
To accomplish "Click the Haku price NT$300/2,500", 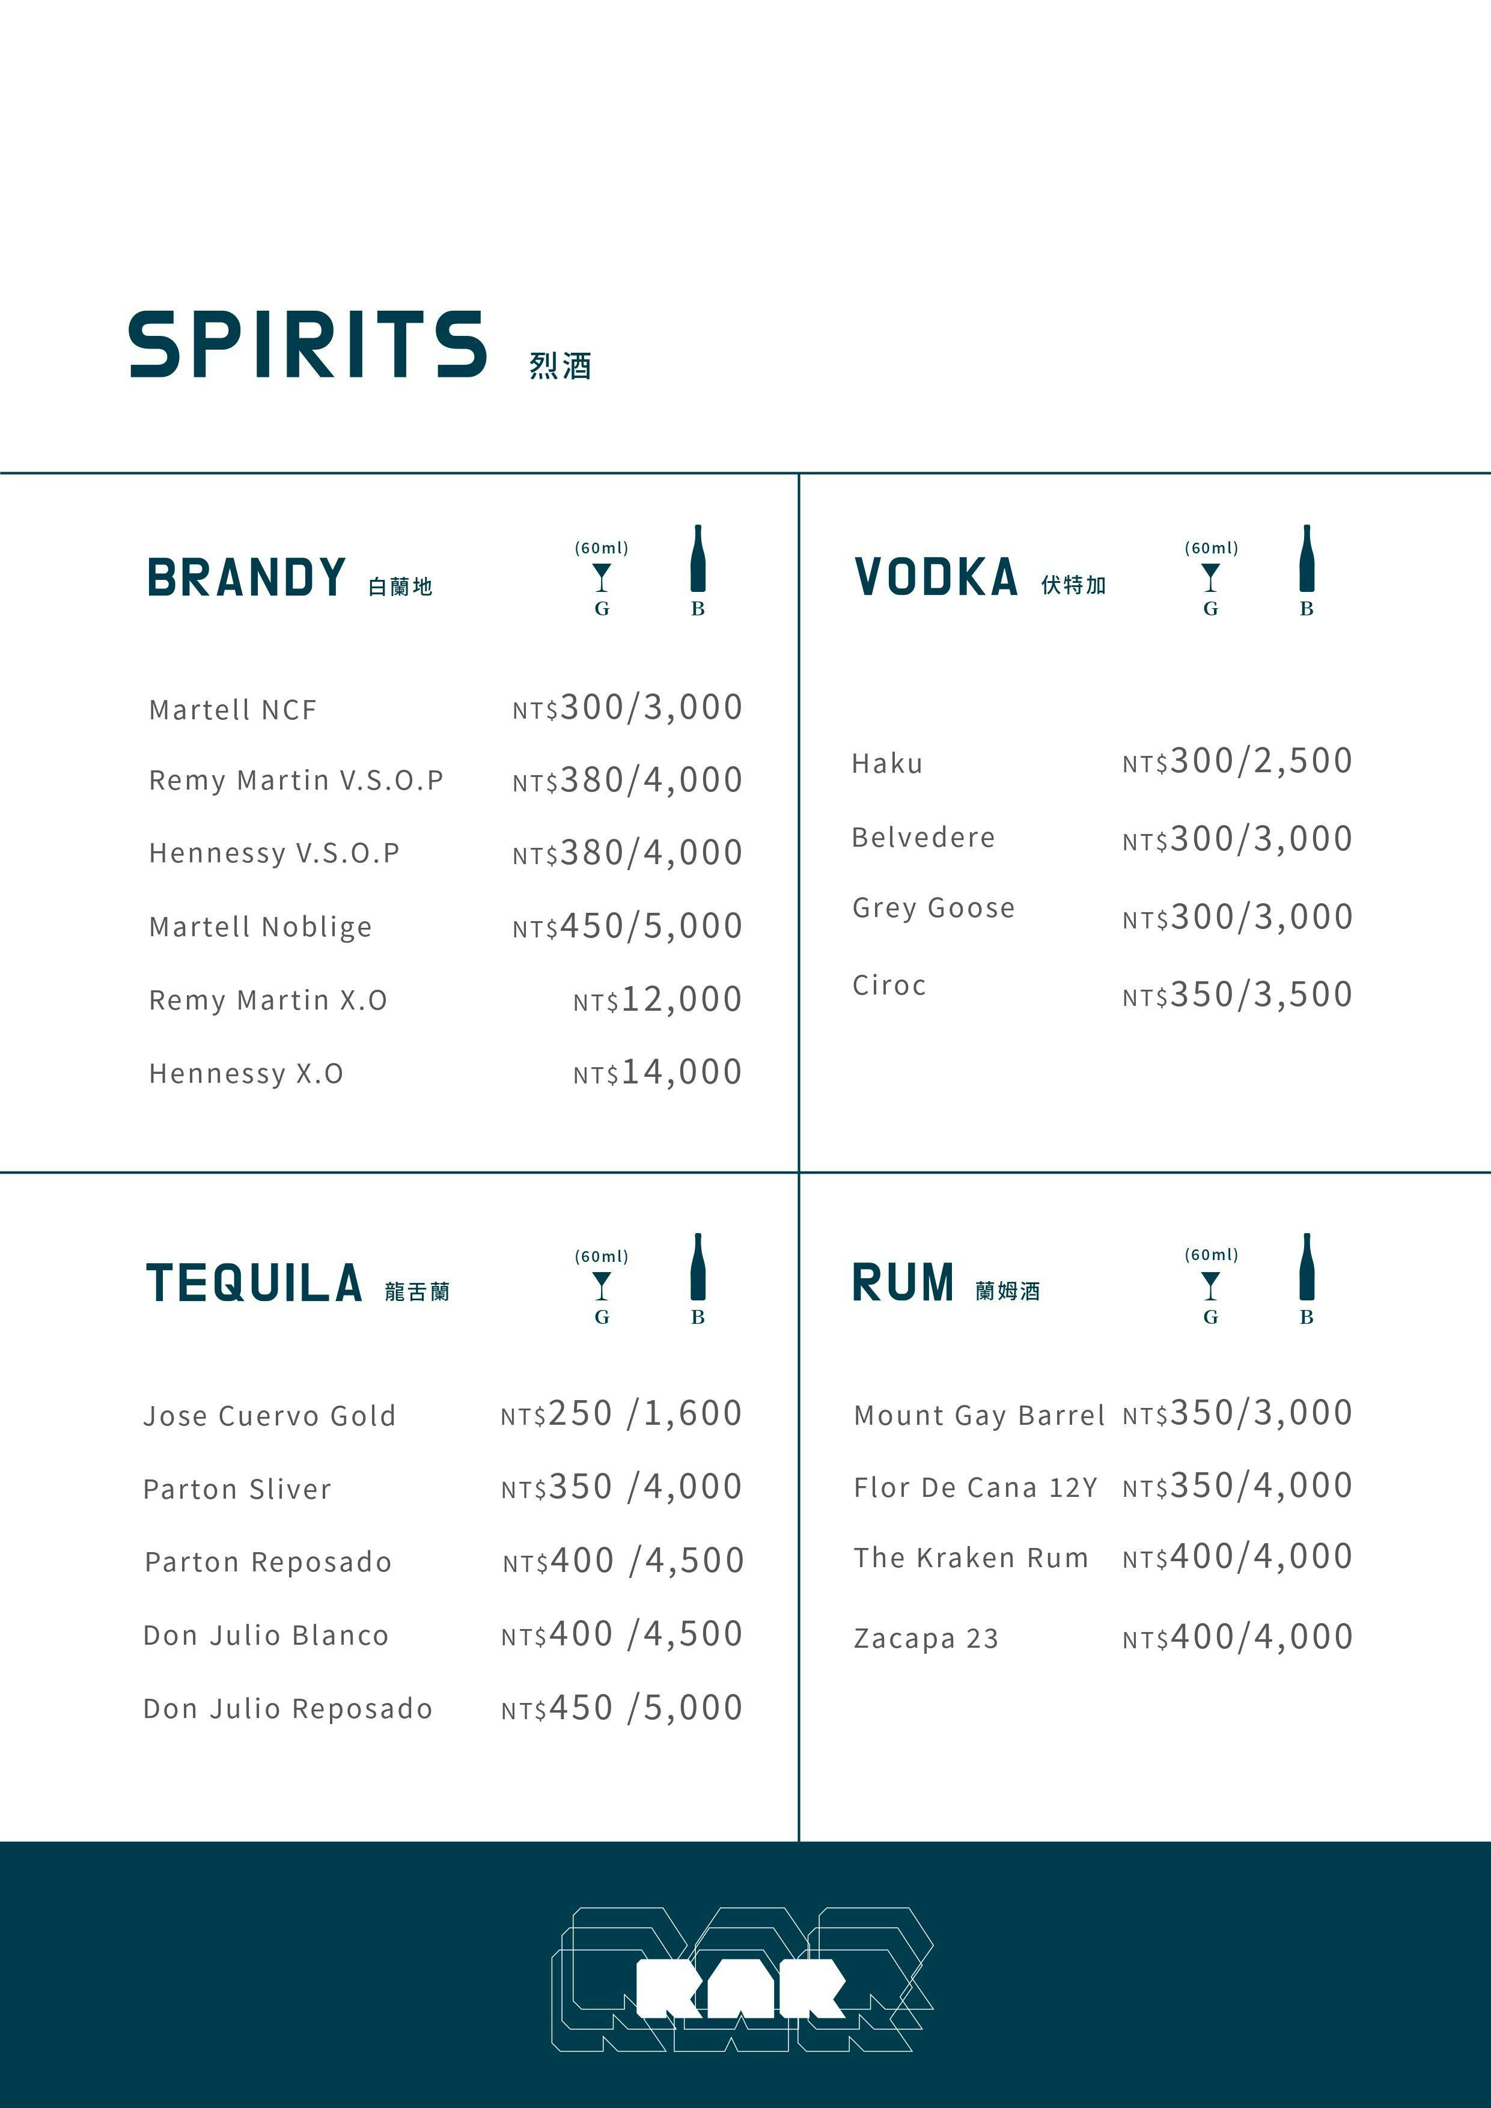I will point(1237,761).
